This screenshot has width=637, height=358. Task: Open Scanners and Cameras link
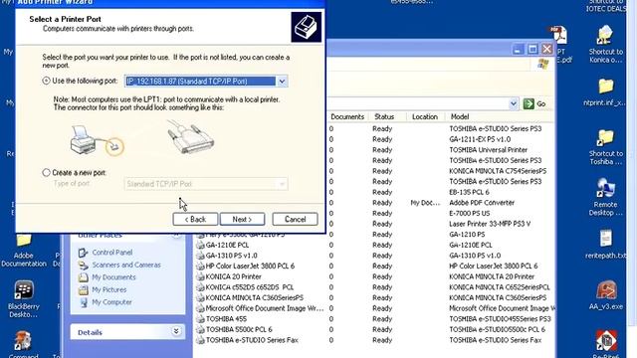coord(126,265)
